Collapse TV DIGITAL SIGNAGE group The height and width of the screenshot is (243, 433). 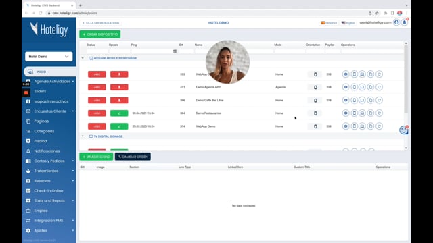coord(83,136)
